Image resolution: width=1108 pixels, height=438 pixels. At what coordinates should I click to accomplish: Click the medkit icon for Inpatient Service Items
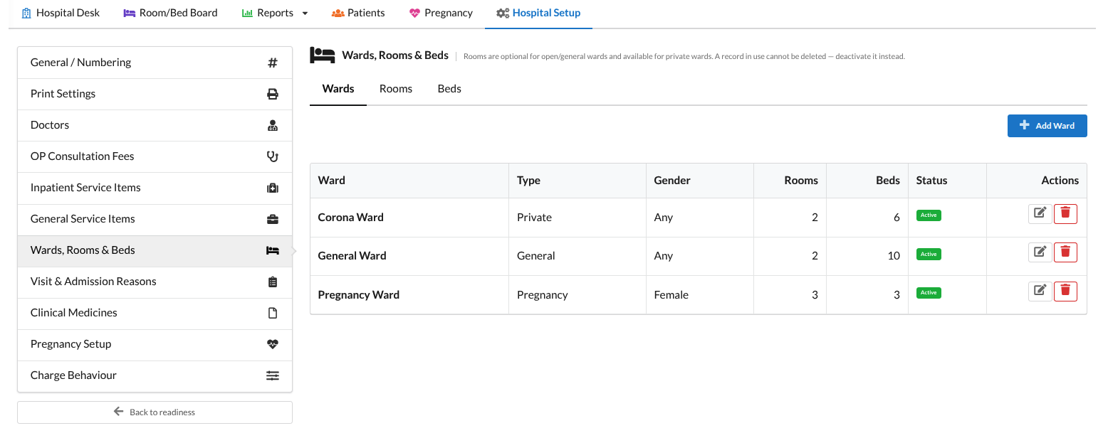point(272,188)
